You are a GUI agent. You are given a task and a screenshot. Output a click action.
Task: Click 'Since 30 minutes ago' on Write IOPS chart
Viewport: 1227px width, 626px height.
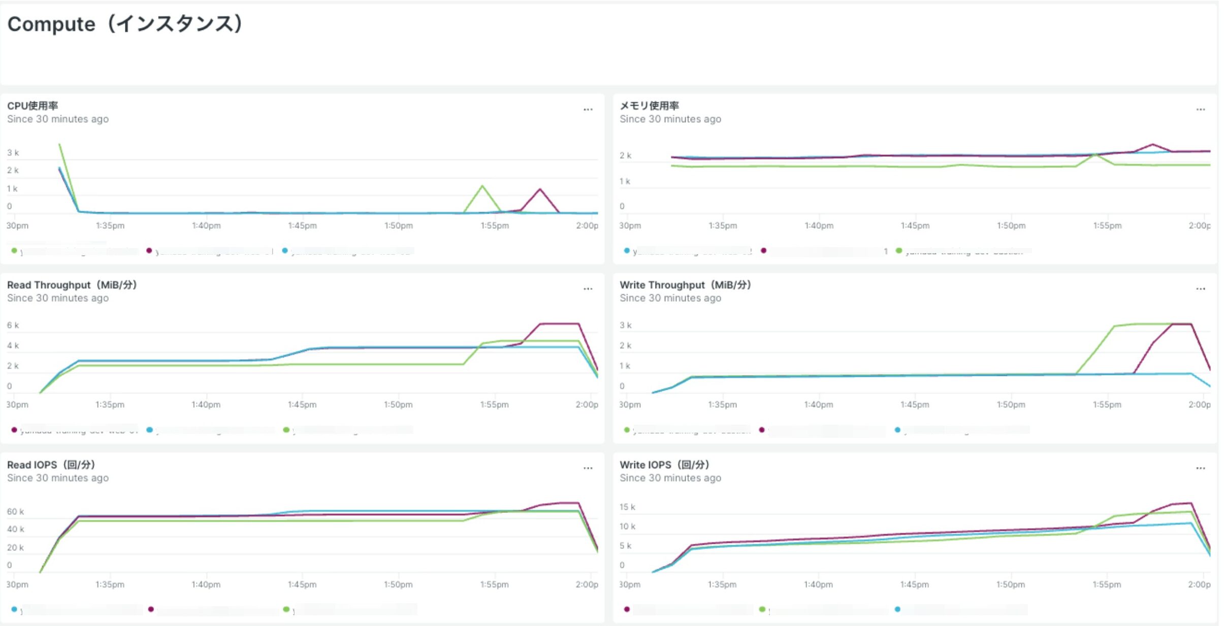click(x=670, y=477)
